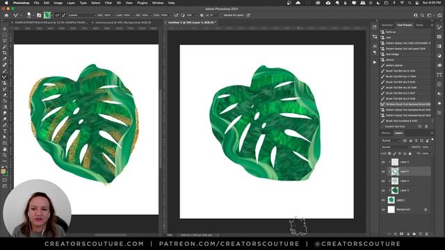The width and height of the screenshot is (445, 250).
Task: Click Clean brush after each stroke icon
Action: 64,15
